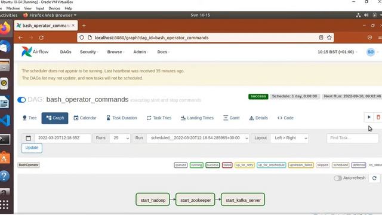Viewport: 382px width, 215px height.
Task: View the DAG Code tab
Action: point(285,118)
